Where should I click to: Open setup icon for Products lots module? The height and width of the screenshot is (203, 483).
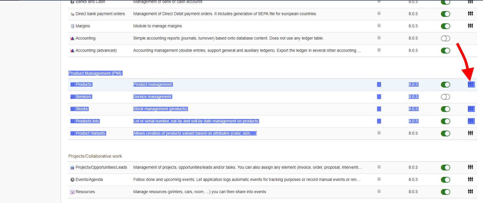coord(470,121)
